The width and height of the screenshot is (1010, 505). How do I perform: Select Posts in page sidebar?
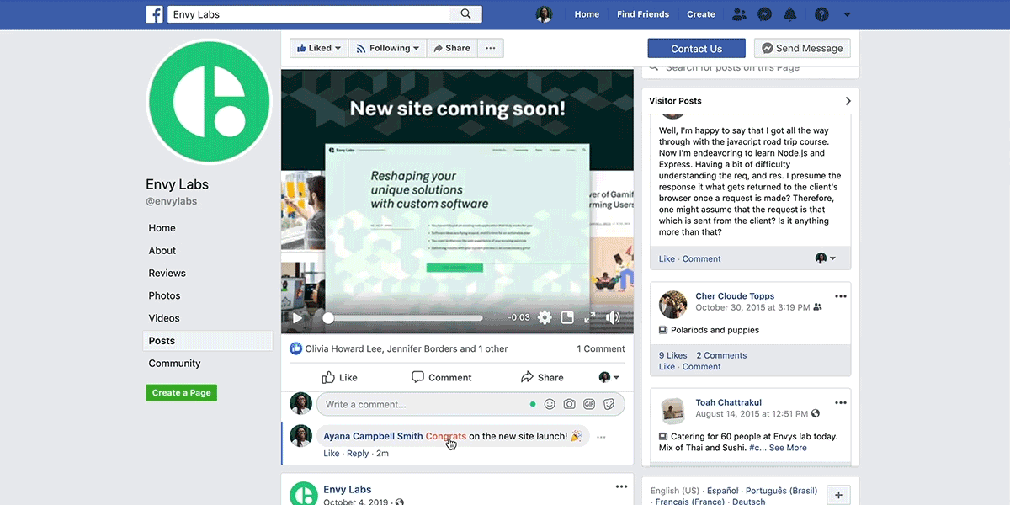208,341
